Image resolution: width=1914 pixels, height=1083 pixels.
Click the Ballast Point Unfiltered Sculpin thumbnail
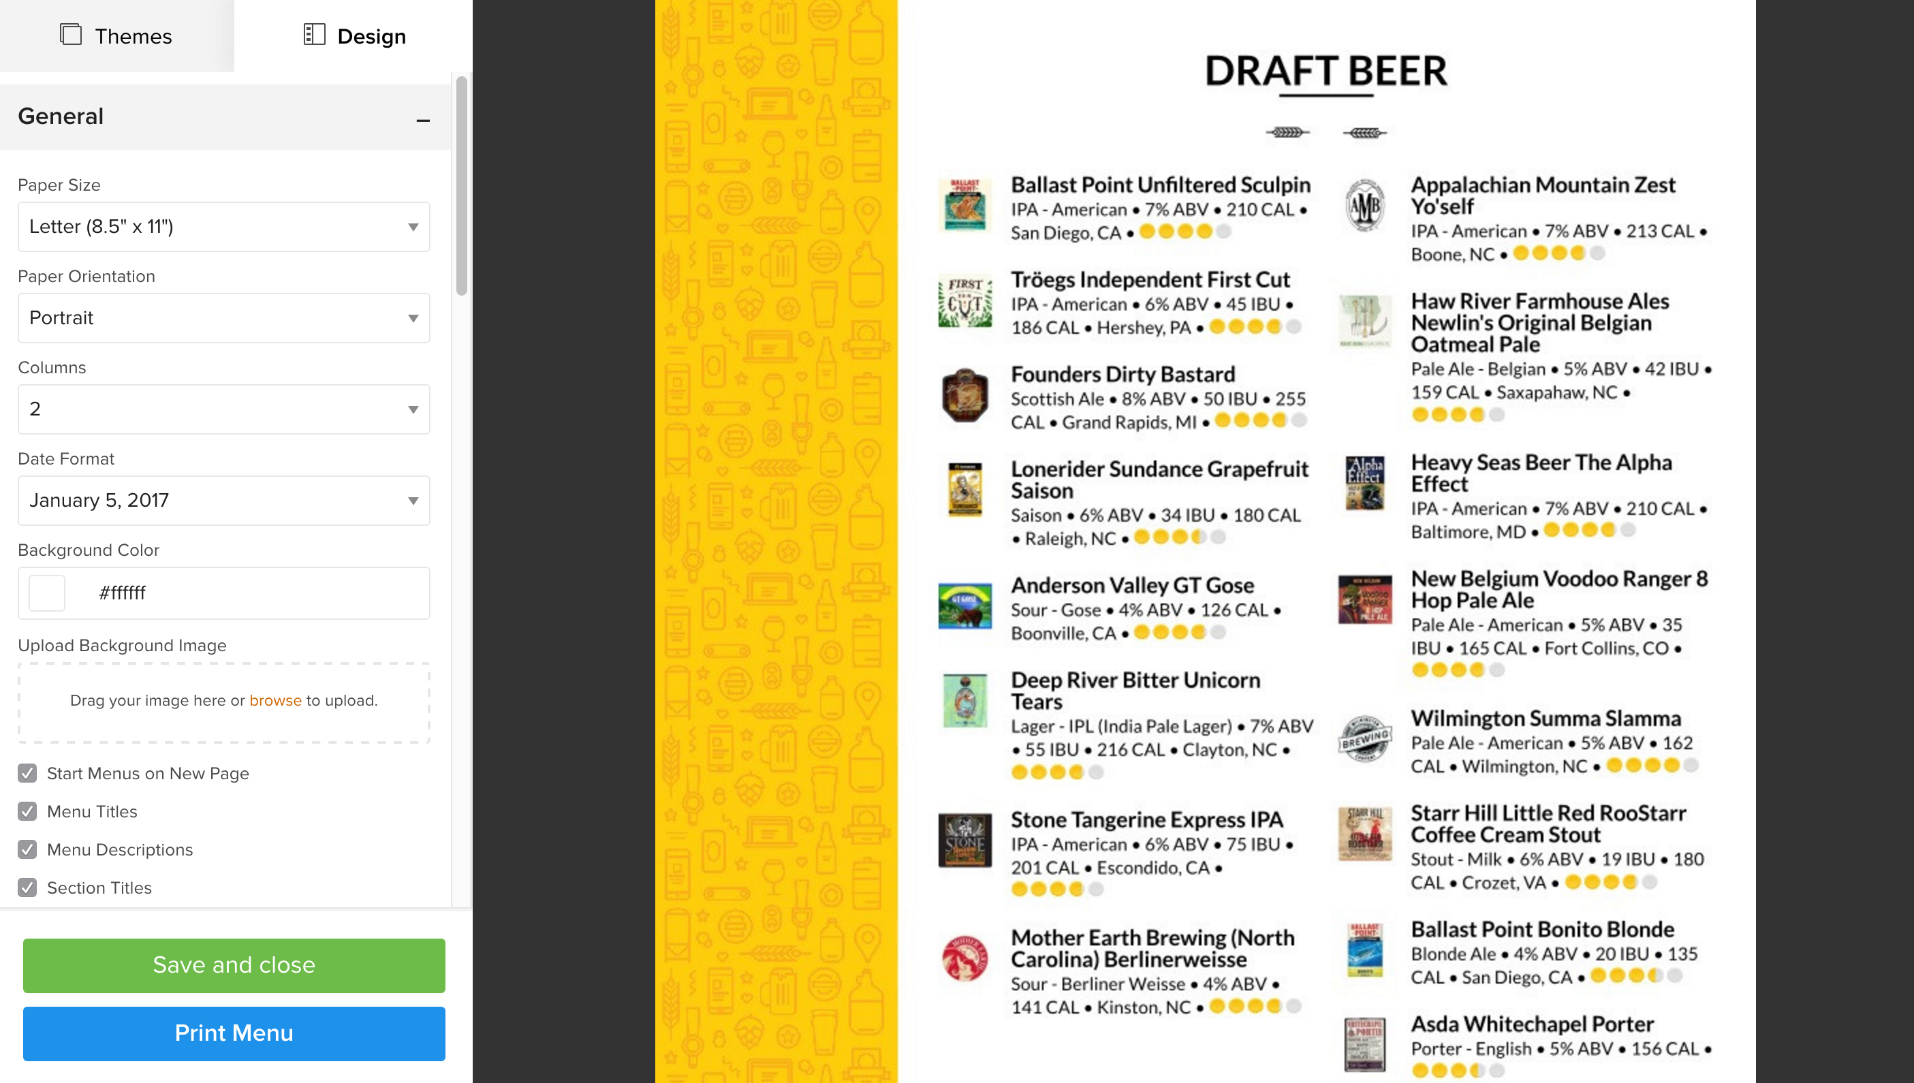(964, 205)
